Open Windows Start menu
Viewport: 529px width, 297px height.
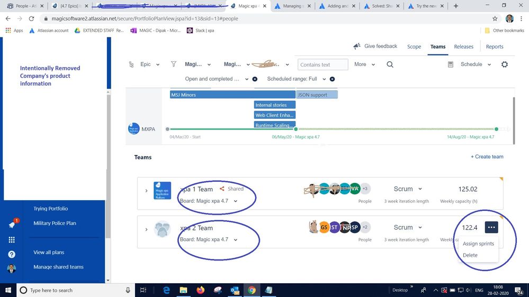tap(8, 290)
